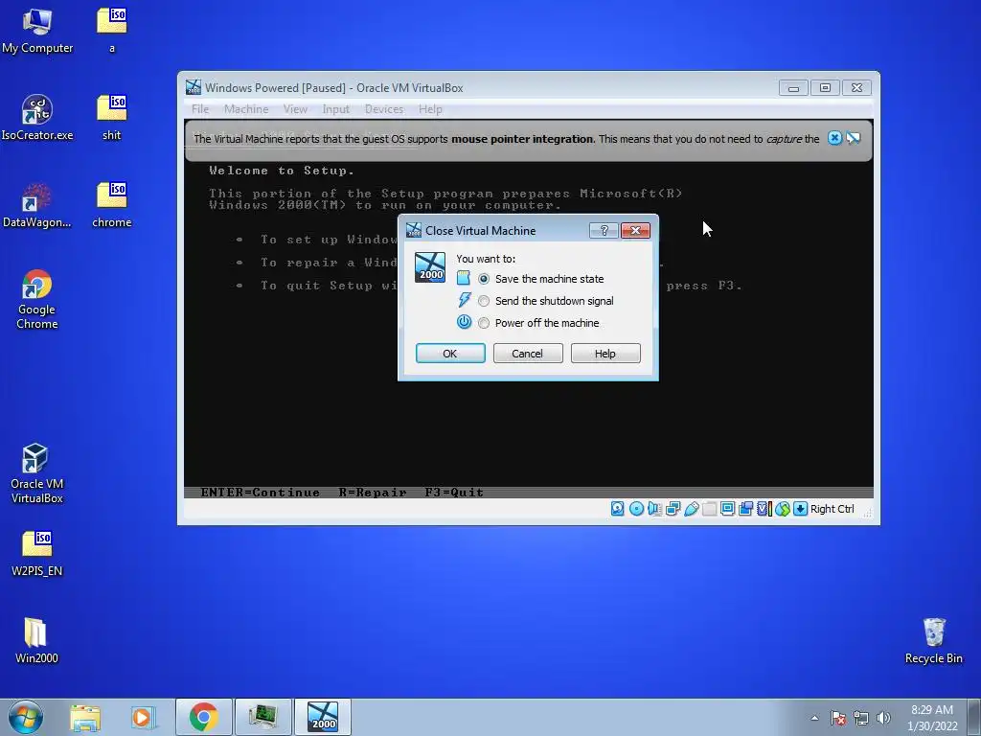Viewport: 981px width, 736px height.
Task: Select Google Chrome desktop shortcut
Action: pos(37,299)
